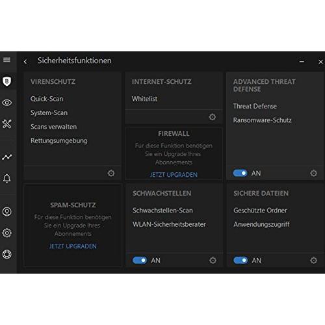Turn off the Advanced Threat Defense switch

click(240, 173)
